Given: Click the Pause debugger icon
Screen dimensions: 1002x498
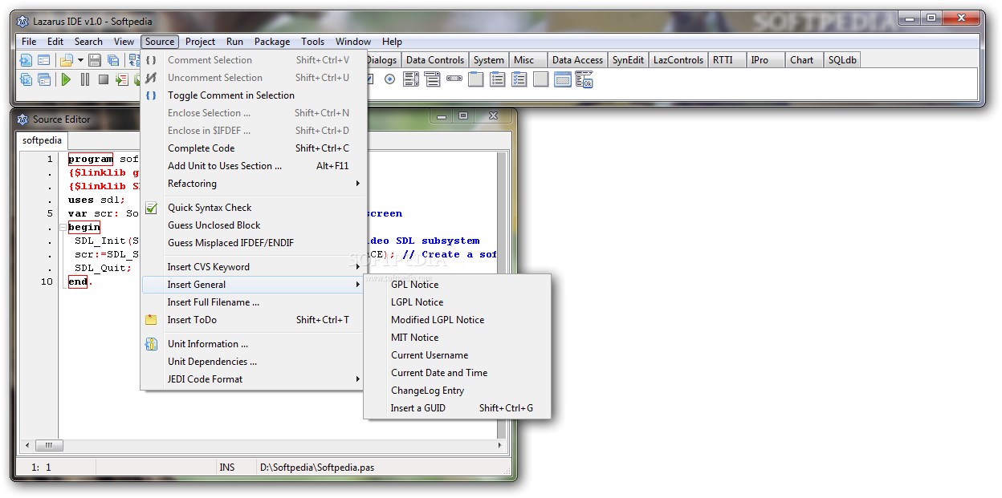Looking at the screenshot, I should [85, 79].
